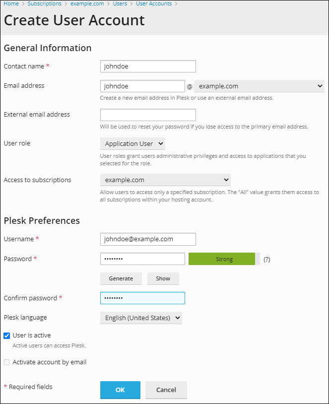Image resolution: width=329 pixels, height=404 pixels.
Task: Navigate to example.com breadcrumb
Action: click(87, 3)
